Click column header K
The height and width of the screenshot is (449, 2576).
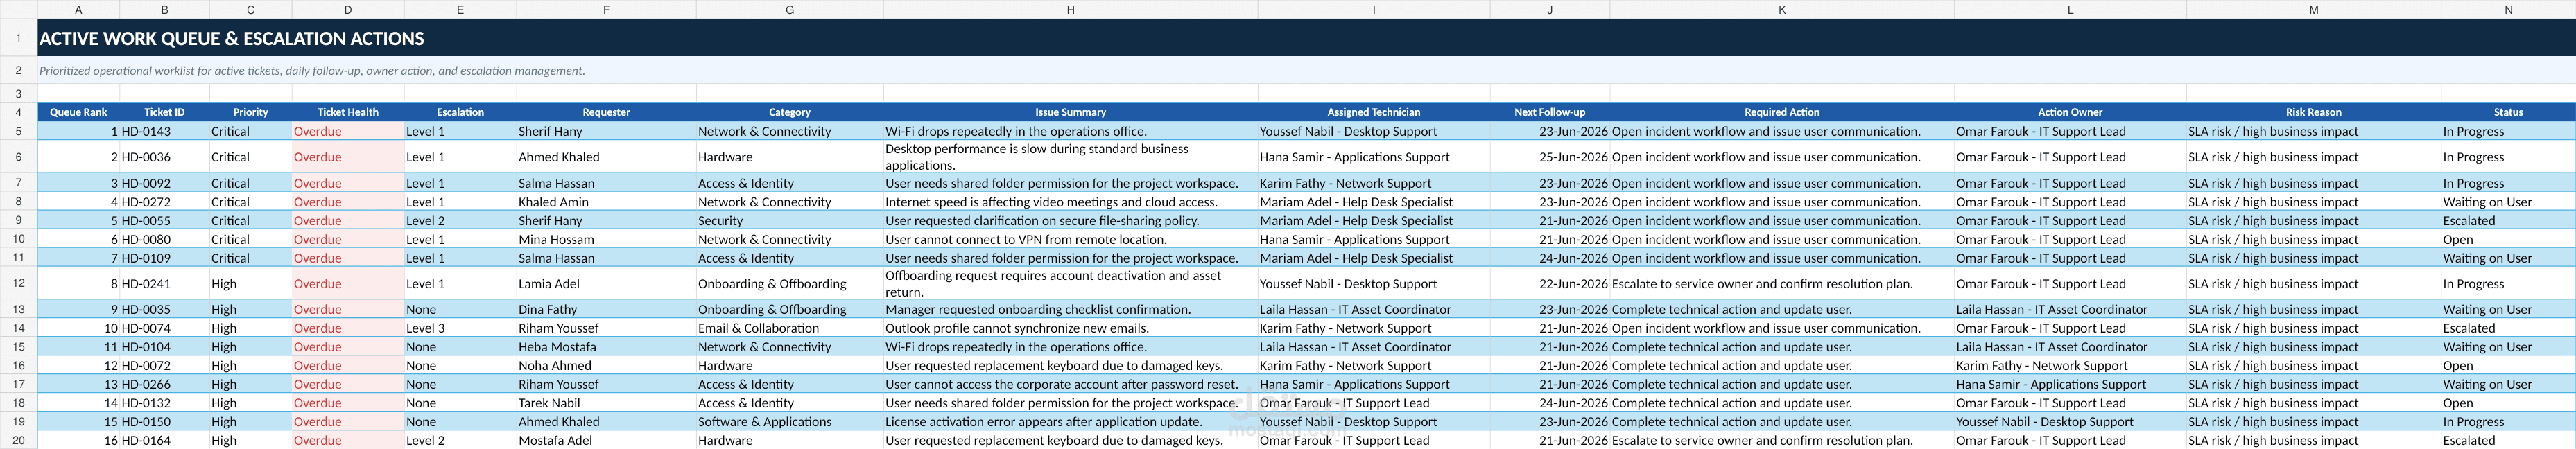(x=1781, y=9)
